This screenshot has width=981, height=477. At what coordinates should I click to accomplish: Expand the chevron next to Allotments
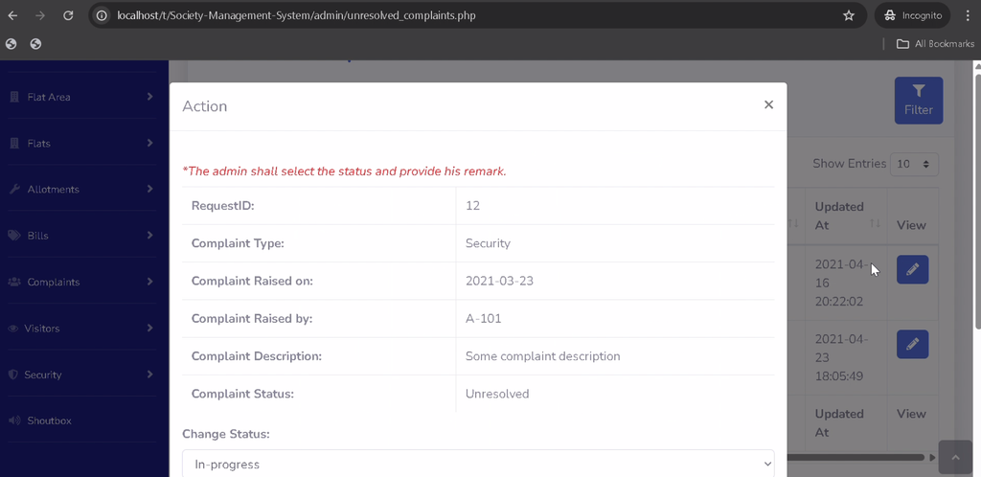(150, 189)
